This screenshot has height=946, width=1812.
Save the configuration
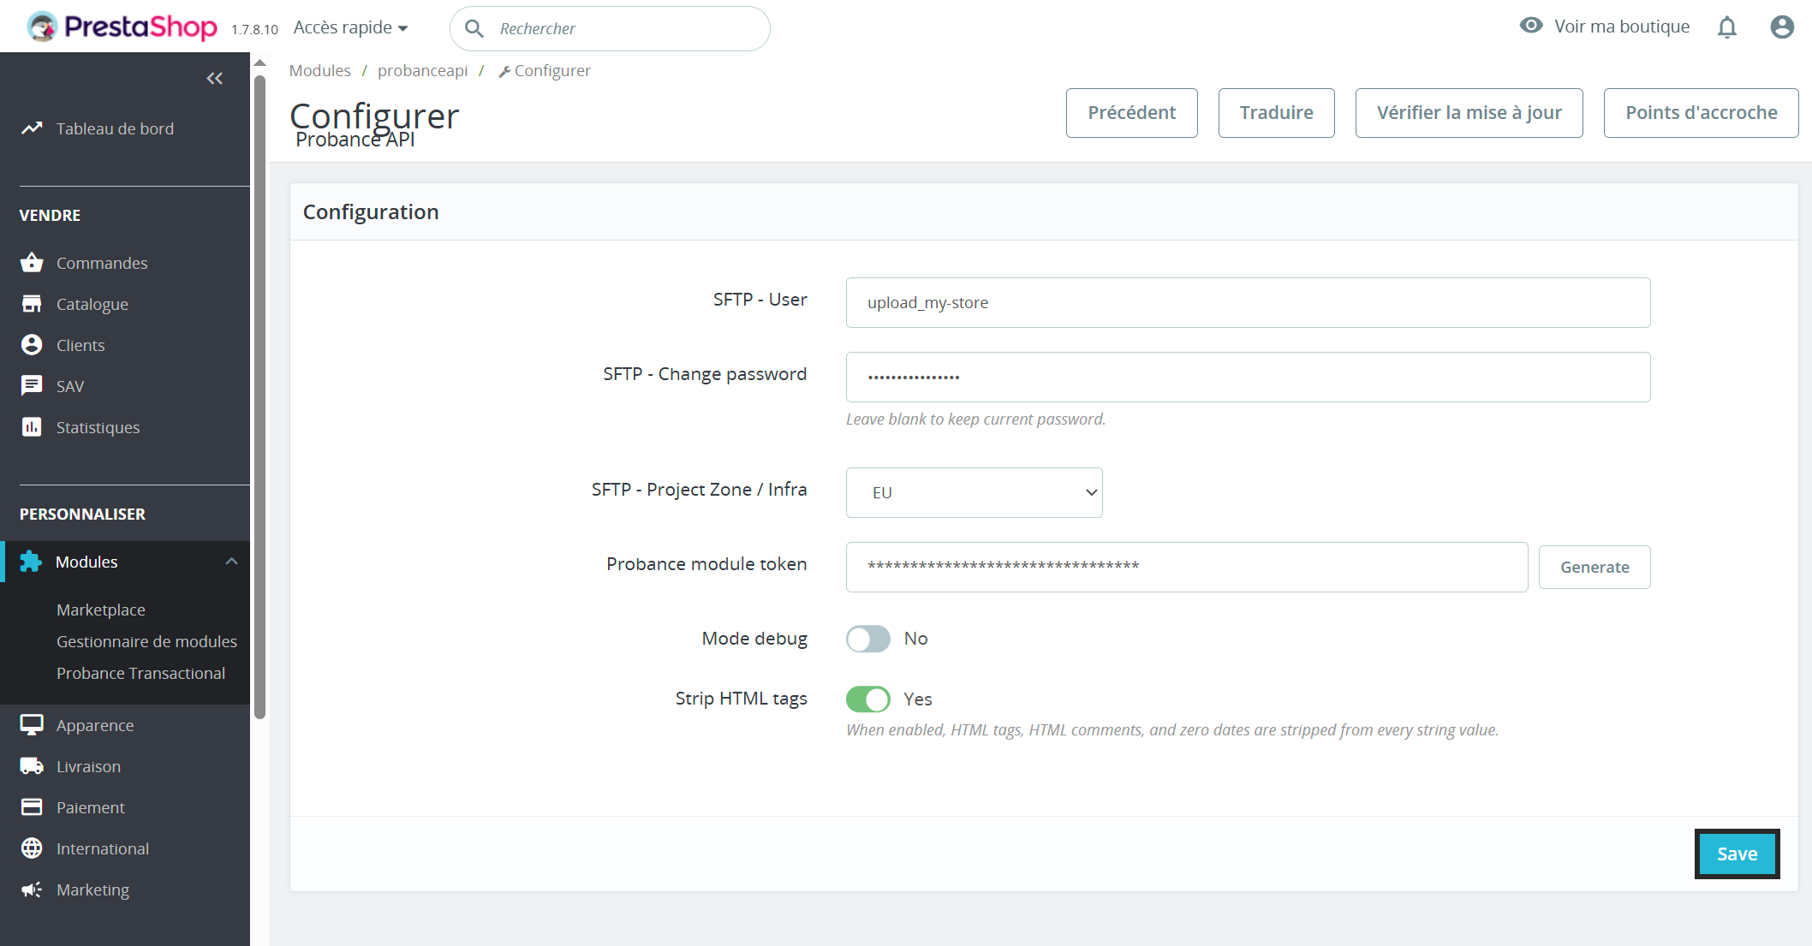[1737, 854]
